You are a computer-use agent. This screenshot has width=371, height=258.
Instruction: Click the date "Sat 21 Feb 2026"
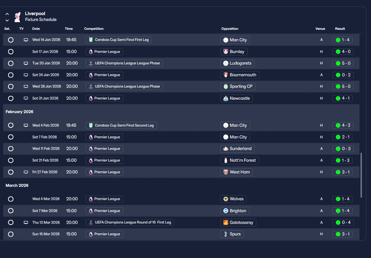[x=45, y=160]
